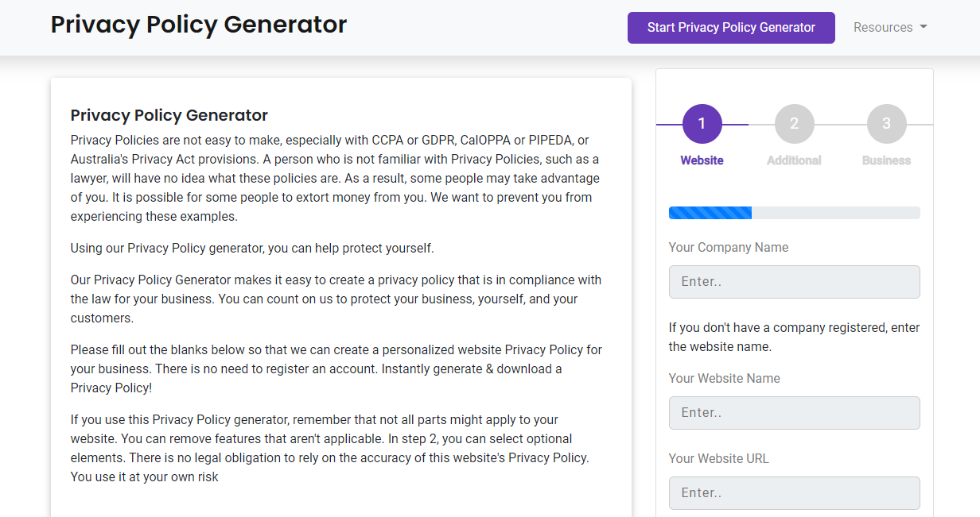This screenshot has height=517, width=980.
Task: Click the step 1 circle indicator
Action: click(702, 124)
